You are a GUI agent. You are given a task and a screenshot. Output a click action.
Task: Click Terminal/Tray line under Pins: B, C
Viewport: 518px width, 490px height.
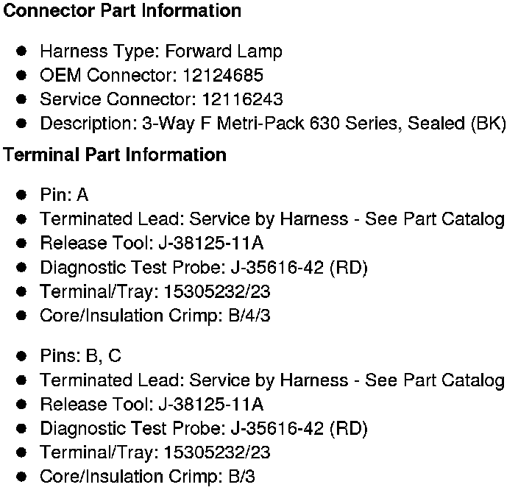[155, 452]
